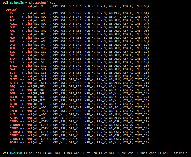Click CSR_C in the CSRRC row
The height and width of the screenshot is (157, 191).
pos(127,135)
